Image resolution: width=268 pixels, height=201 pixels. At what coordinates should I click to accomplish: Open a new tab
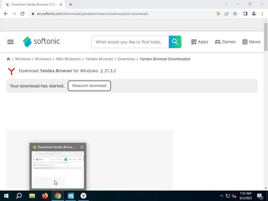click(71, 4)
